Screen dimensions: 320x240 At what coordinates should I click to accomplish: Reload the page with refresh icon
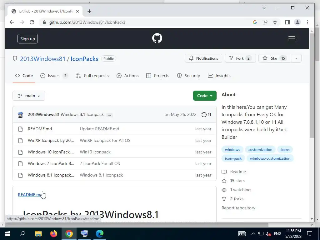pos(32,22)
